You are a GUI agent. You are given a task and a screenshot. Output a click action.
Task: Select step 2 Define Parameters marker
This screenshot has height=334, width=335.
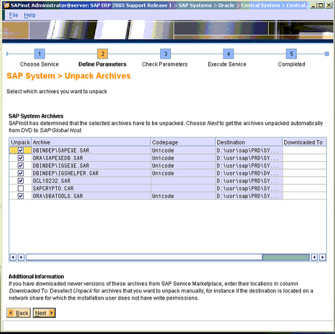(x=102, y=54)
